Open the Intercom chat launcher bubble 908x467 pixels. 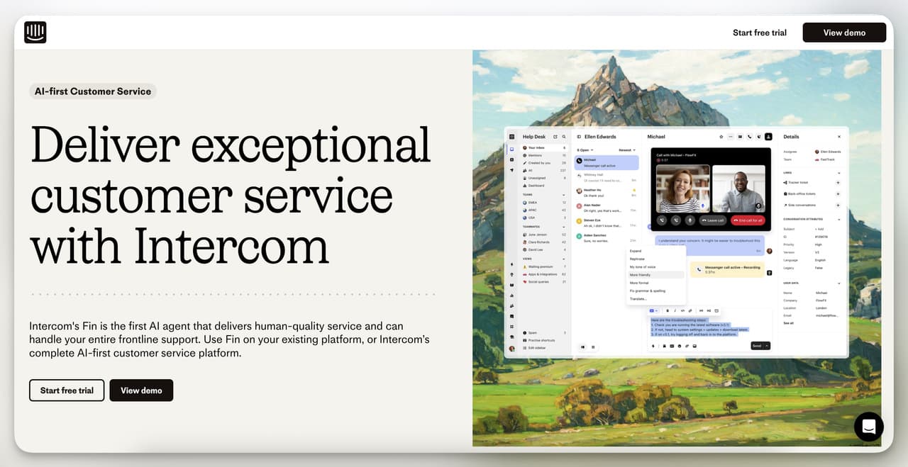click(x=869, y=427)
